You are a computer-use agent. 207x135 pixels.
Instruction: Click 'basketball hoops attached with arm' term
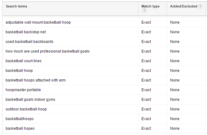pyautogui.click(x=36, y=80)
